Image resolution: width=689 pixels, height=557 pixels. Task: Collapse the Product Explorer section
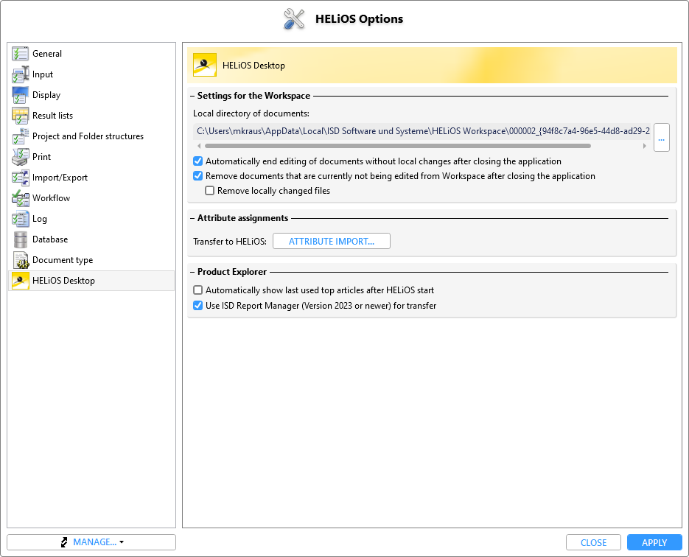coord(192,272)
